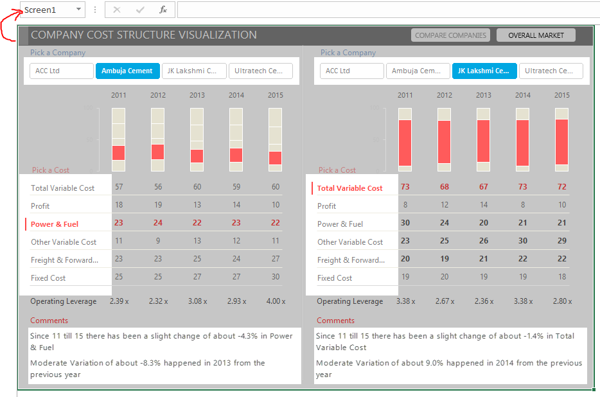Select ACC Ltd in right company picker
The width and height of the screenshot is (600, 397).
[352, 71]
